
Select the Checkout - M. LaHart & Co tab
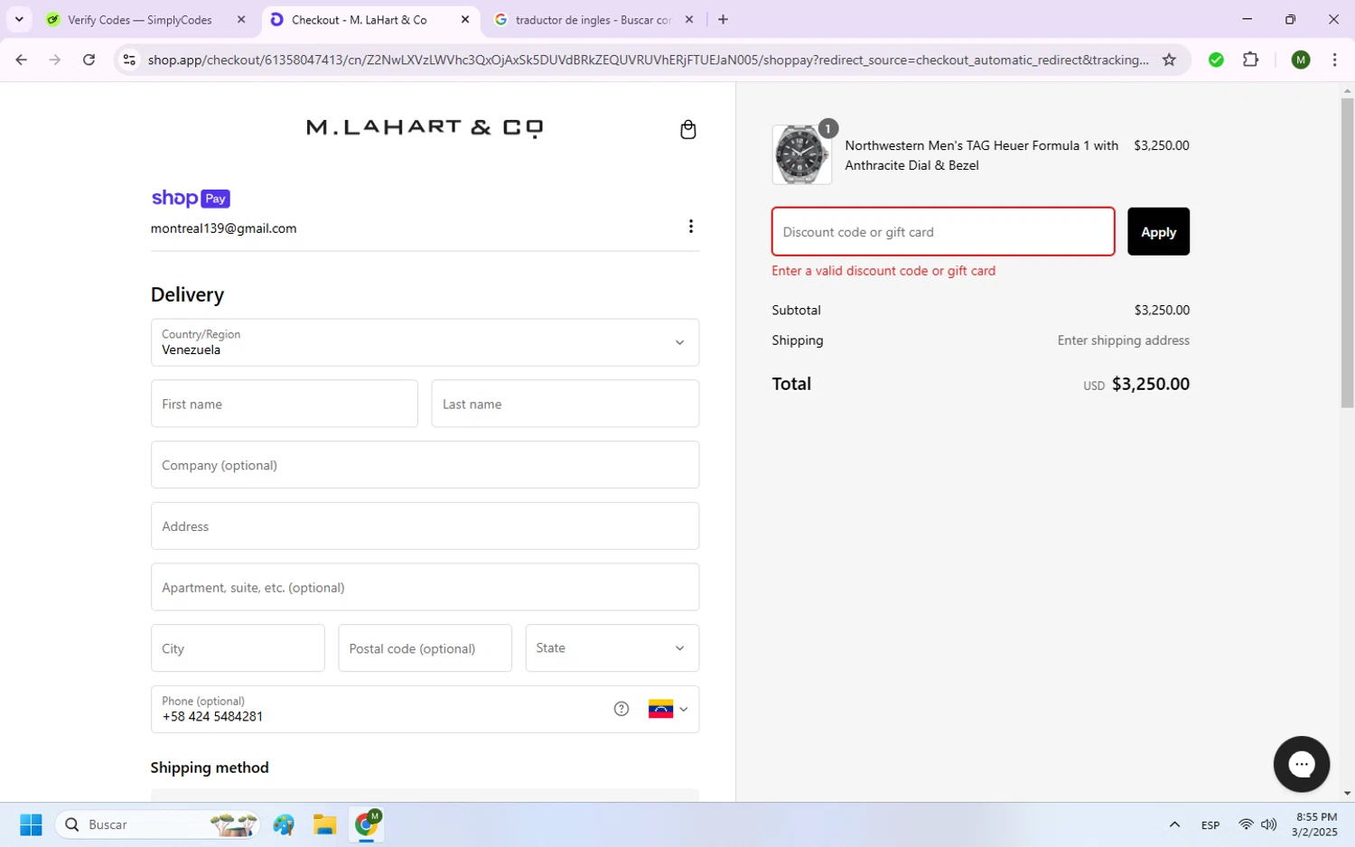[x=360, y=19]
